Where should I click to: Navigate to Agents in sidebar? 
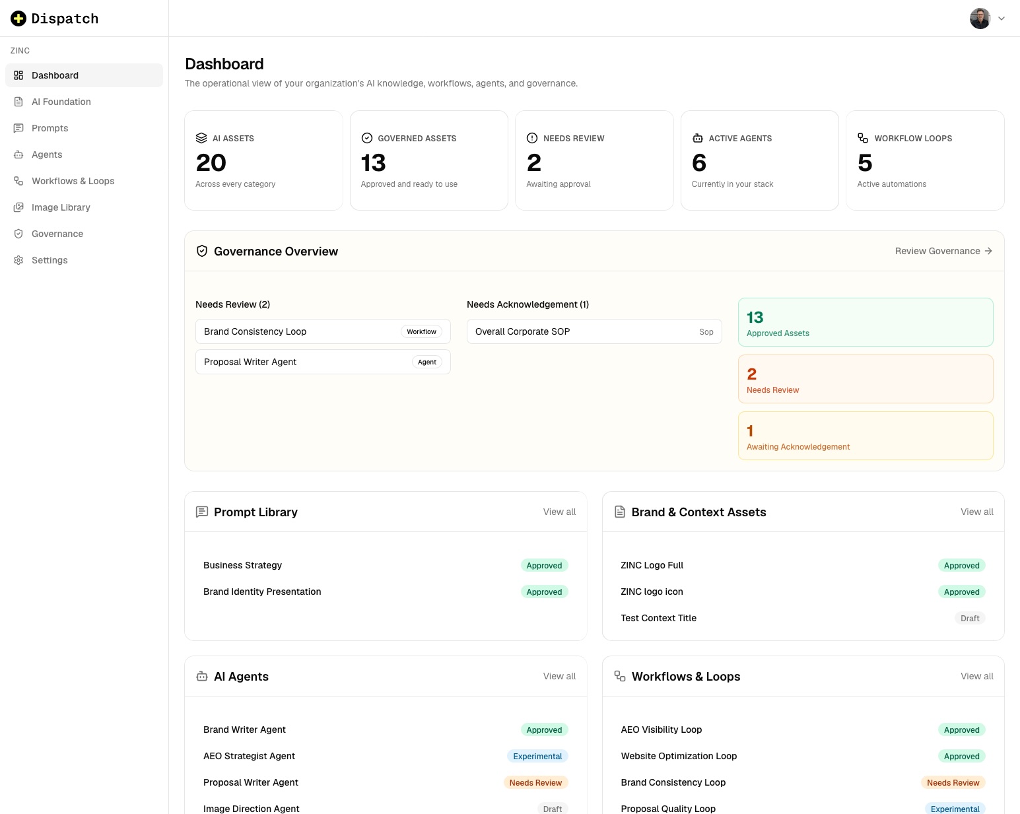click(x=84, y=154)
